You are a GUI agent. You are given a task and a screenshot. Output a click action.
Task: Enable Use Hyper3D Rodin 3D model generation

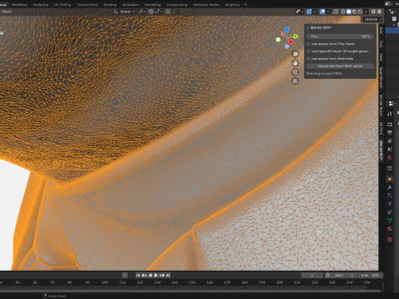click(x=308, y=51)
